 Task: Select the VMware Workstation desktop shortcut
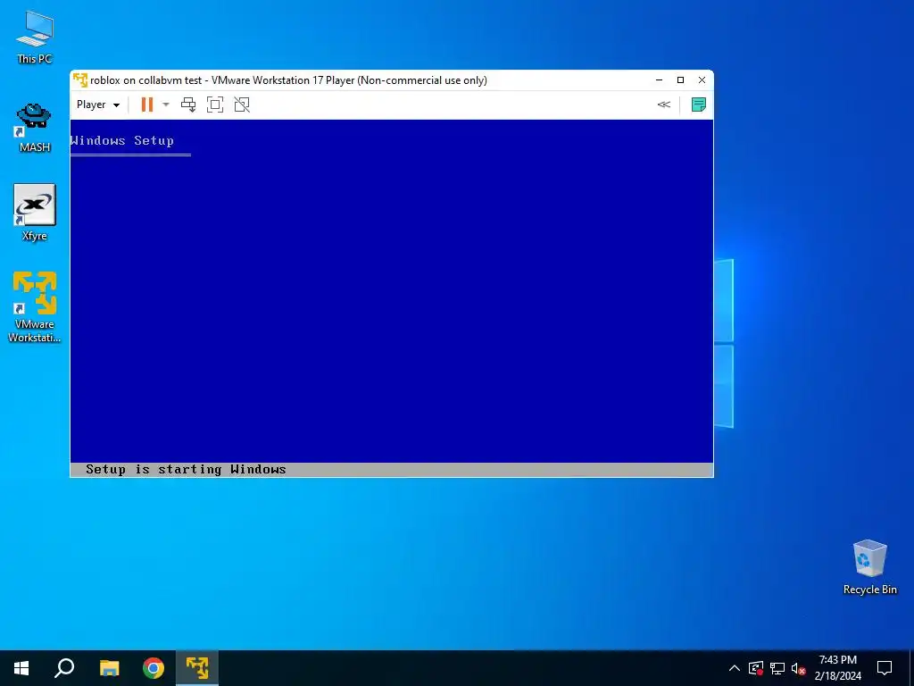click(x=35, y=307)
